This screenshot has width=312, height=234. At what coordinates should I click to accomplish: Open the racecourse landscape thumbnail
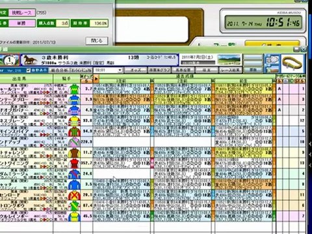(229, 60)
